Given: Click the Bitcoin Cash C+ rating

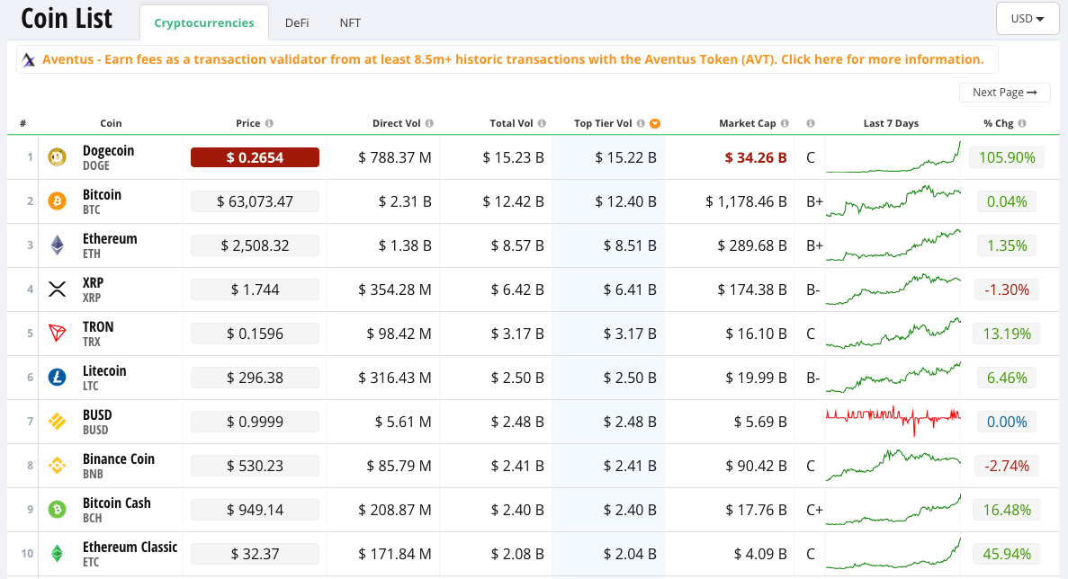Looking at the screenshot, I should click(814, 510).
